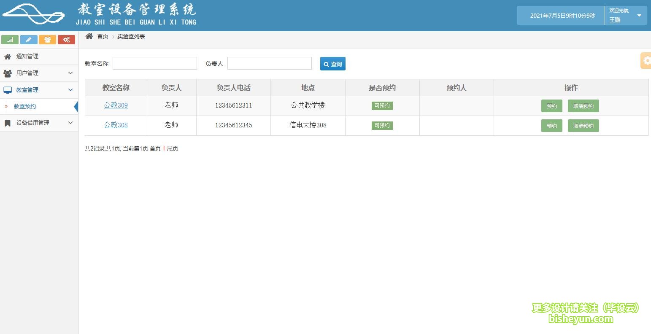This screenshot has width=651, height=334.
Task: Click inside the 教室名称 input field
Action: (x=154, y=63)
